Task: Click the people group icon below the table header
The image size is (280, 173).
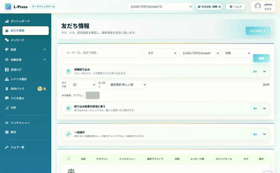Action: pos(71,171)
